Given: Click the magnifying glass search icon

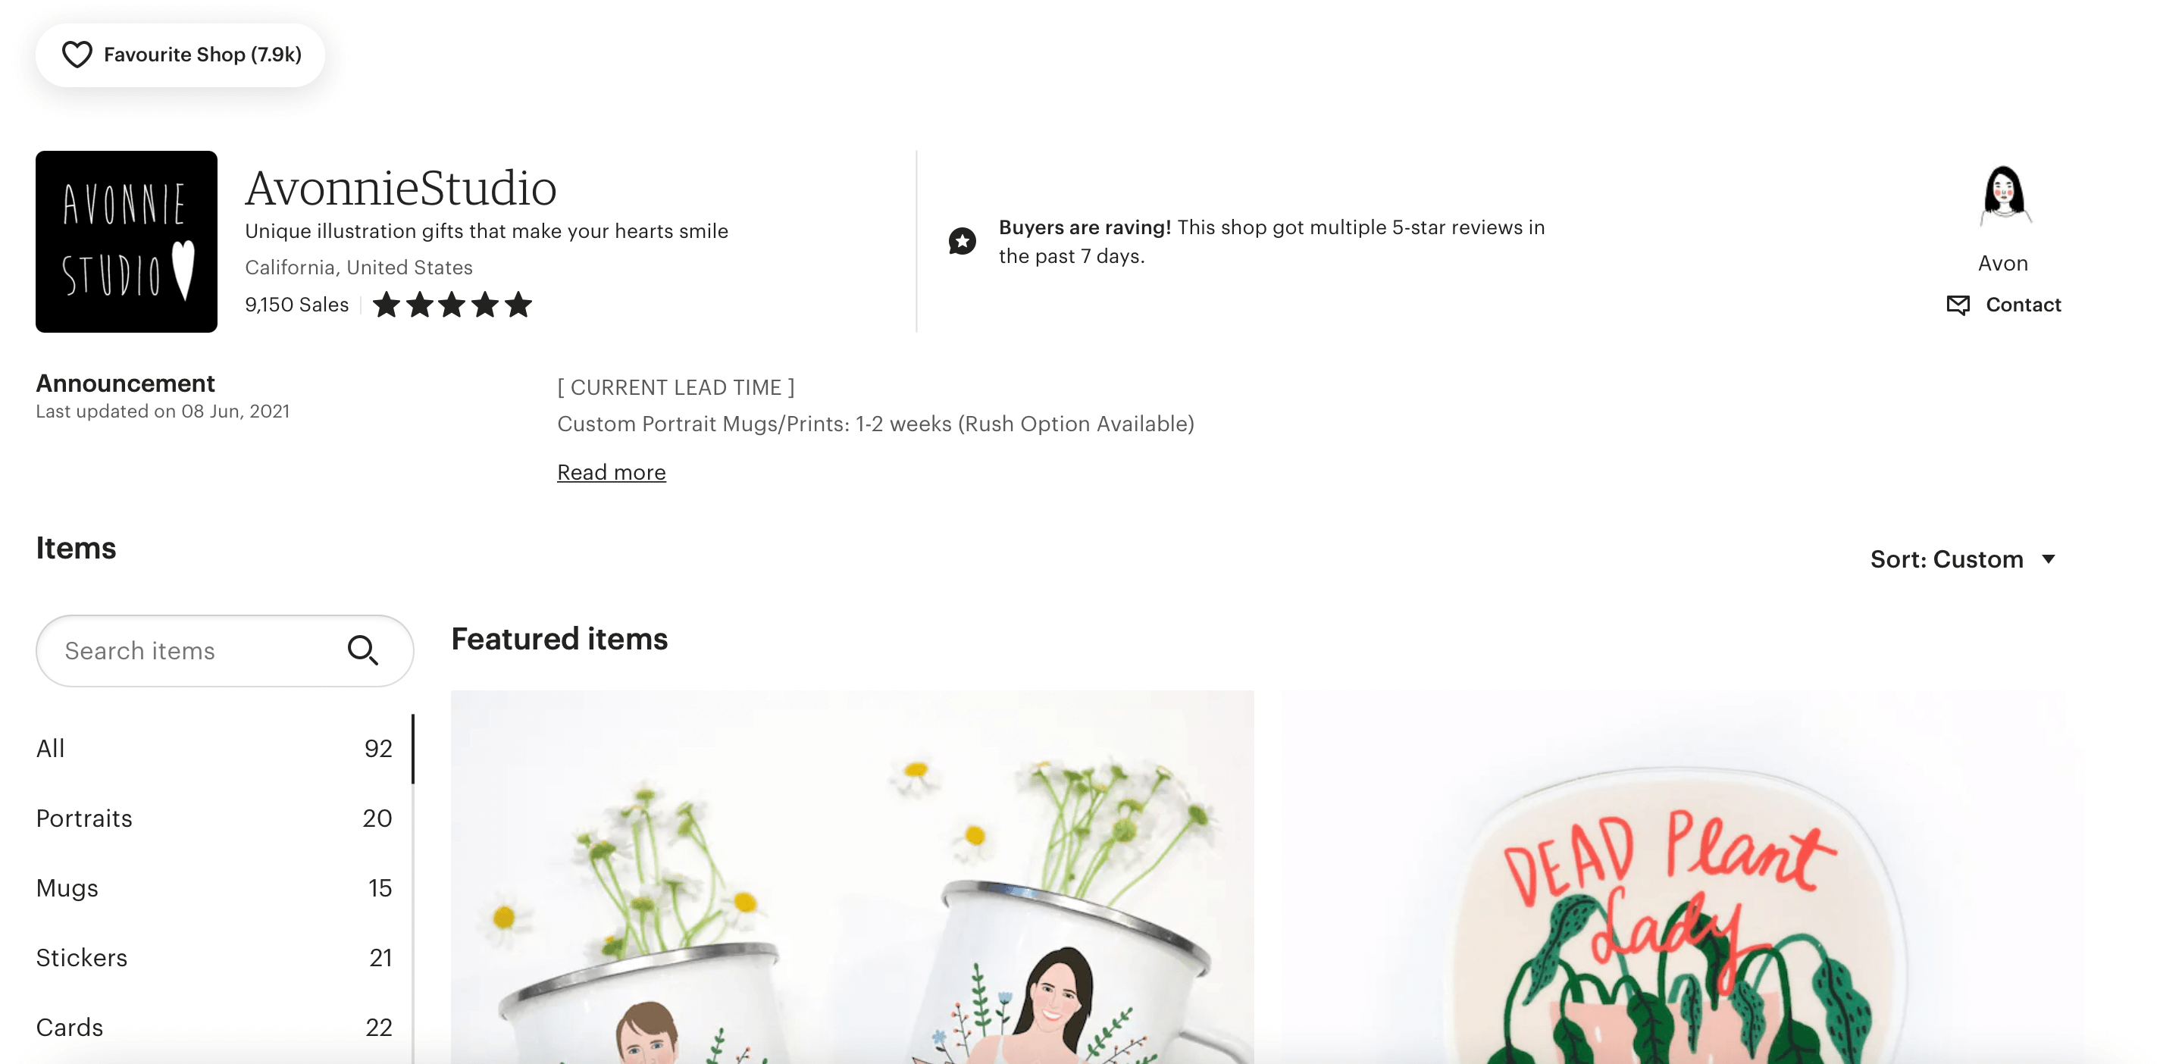Looking at the screenshot, I should click(x=362, y=649).
